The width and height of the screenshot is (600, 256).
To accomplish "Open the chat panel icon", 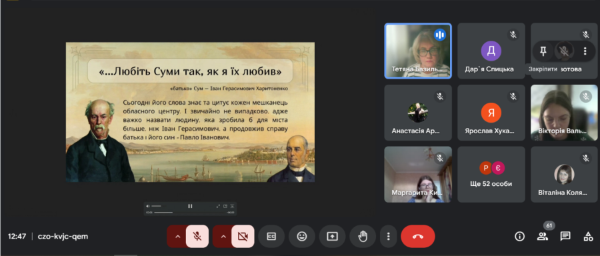I will [565, 237].
